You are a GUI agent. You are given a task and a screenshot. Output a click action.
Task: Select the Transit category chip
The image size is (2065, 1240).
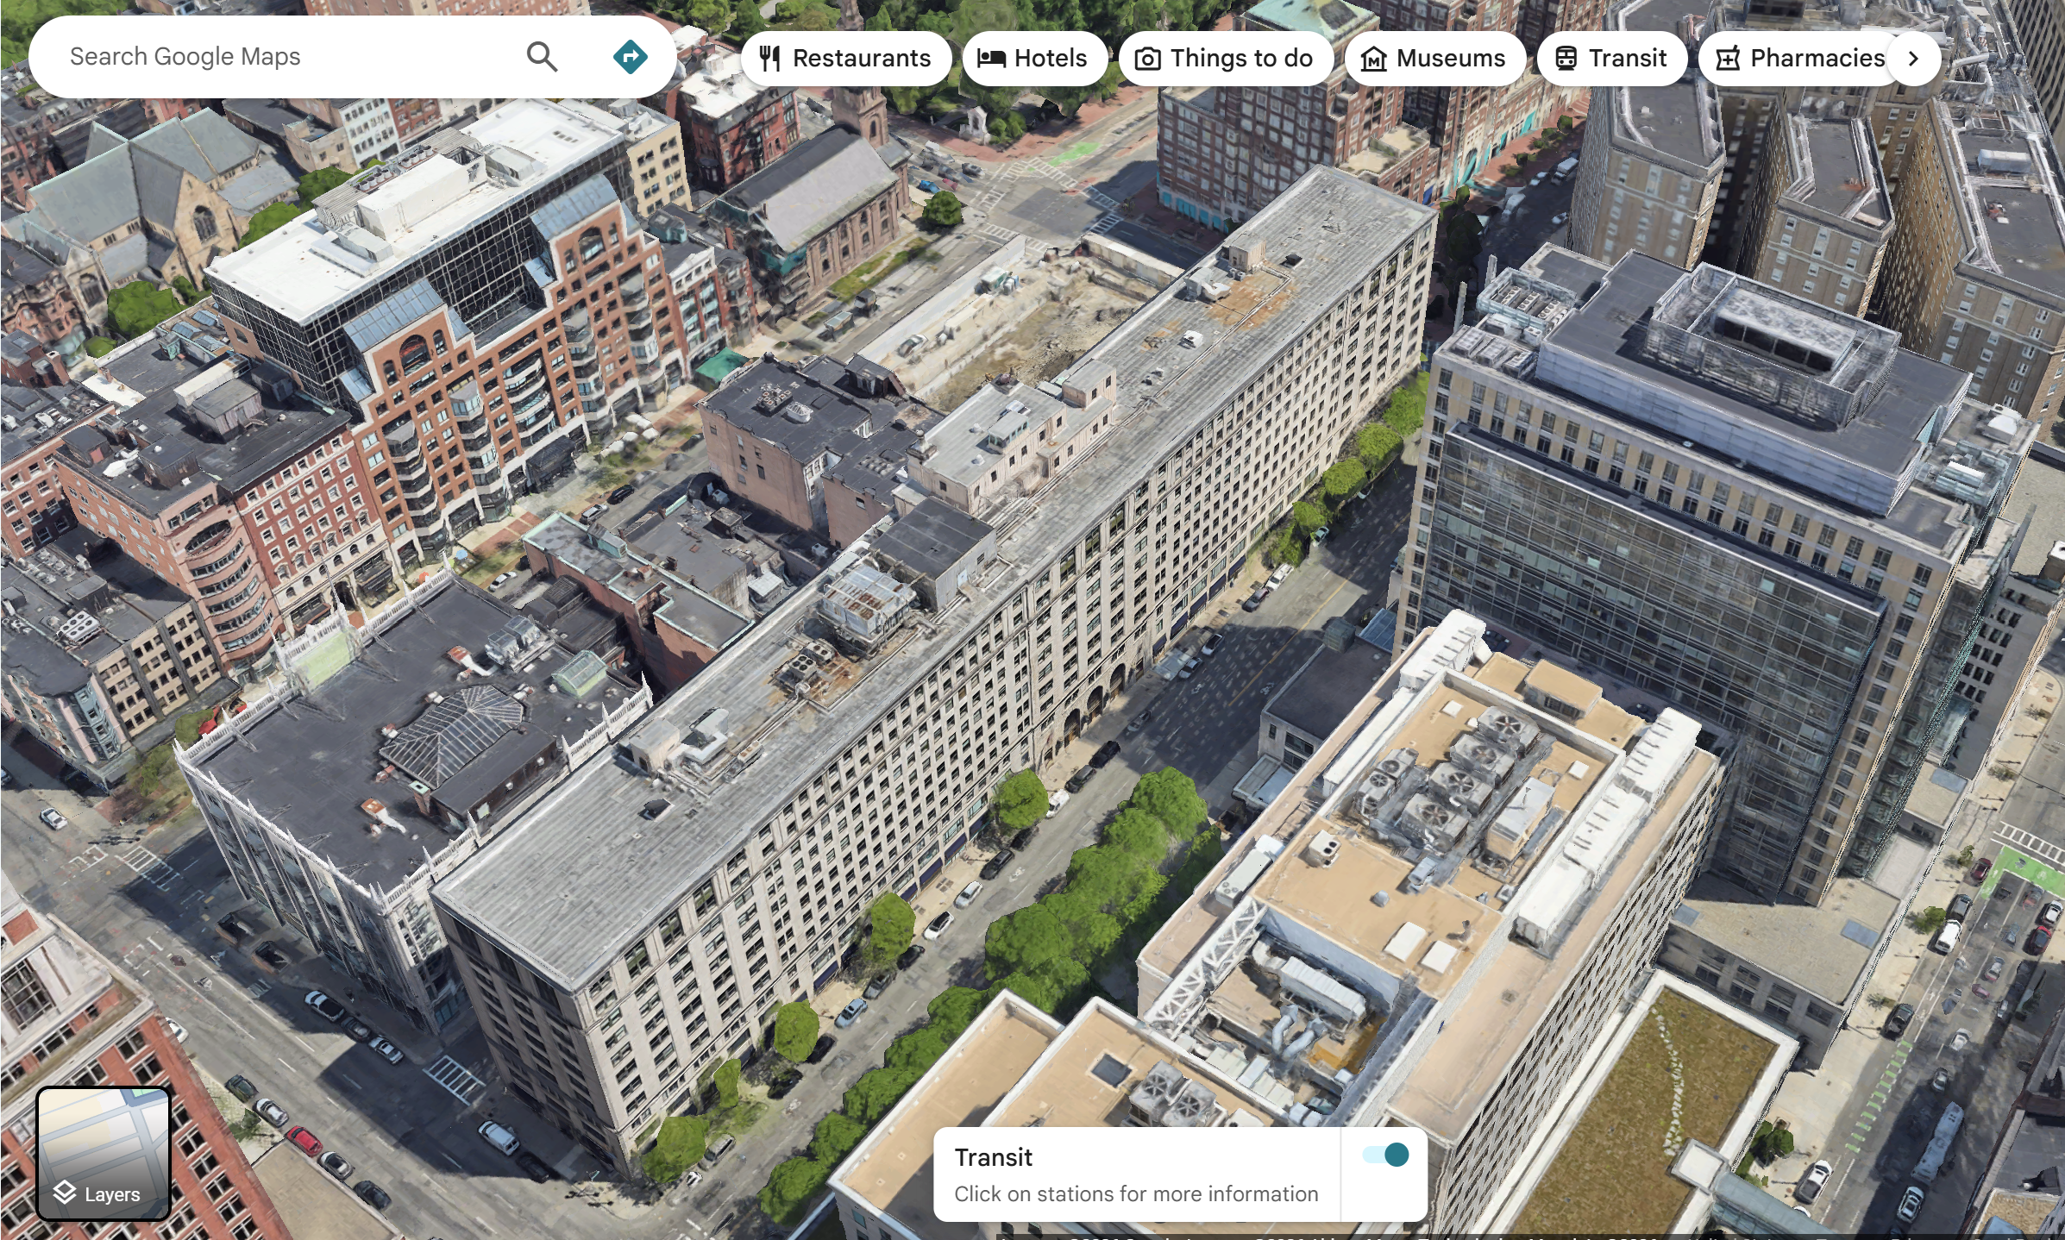click(1611, 59)
